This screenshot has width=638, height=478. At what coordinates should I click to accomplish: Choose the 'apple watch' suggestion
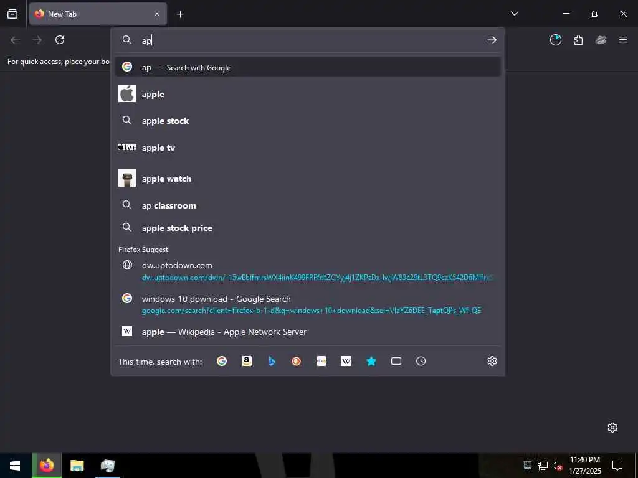pyautogui.click(x=308, y=179)
